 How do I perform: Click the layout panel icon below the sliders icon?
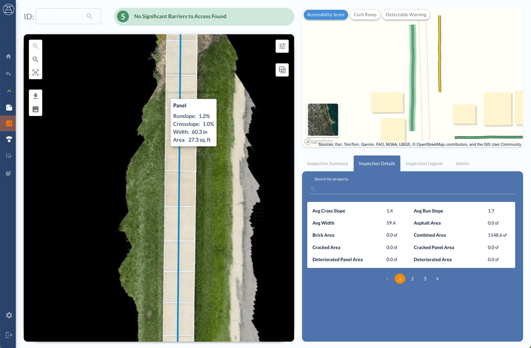(282, 70)
